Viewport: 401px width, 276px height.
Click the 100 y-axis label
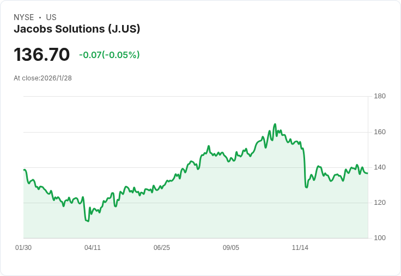tap(380, 238)
